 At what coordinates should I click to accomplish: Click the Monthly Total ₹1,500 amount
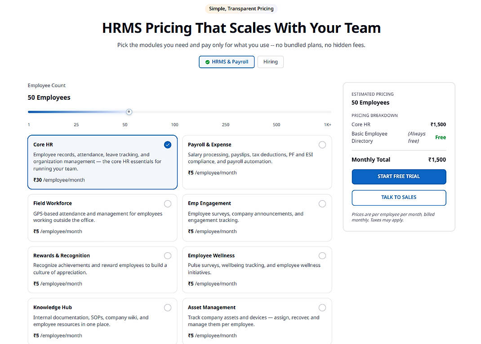(437, 159)
